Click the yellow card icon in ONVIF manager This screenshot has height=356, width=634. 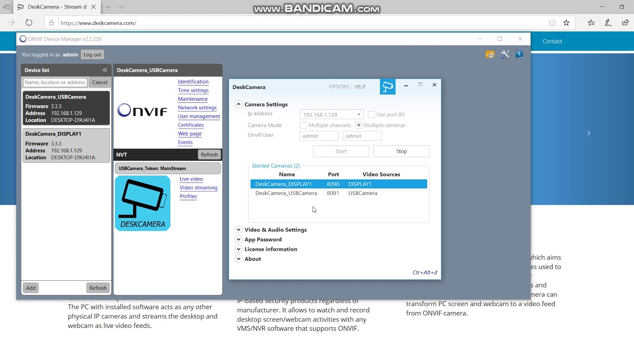point(490,54)
